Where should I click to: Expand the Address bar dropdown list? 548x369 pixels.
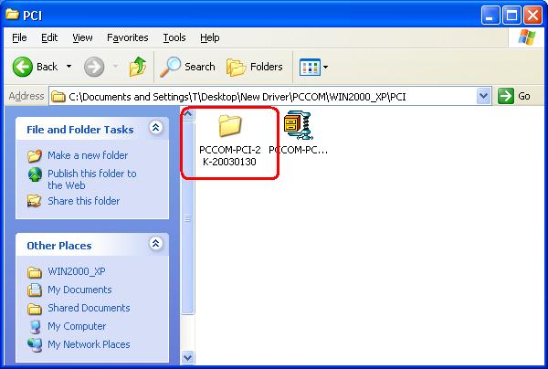(484, 96)
